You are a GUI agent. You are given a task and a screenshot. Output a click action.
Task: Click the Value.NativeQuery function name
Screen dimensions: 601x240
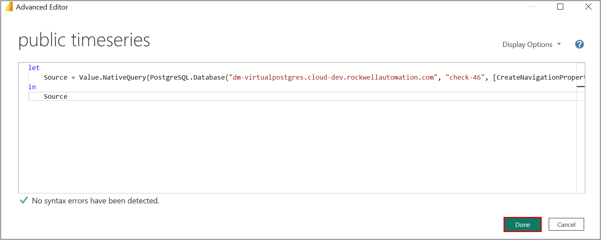pos(113,77)
